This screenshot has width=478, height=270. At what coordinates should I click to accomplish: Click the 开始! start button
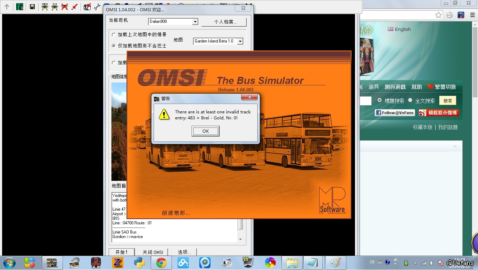[x=122, y=252]
